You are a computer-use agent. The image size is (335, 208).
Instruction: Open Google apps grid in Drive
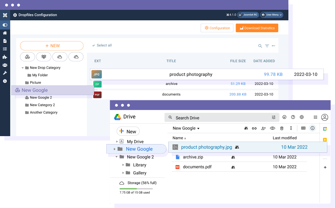coord(315,117)
